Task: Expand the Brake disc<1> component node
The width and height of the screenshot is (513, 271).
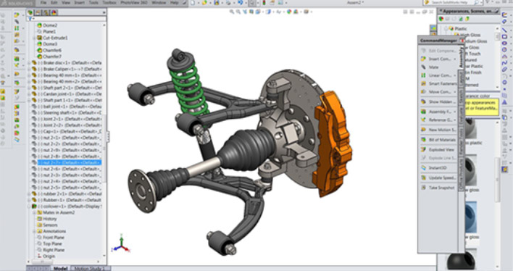Action: tap(29, 63)
